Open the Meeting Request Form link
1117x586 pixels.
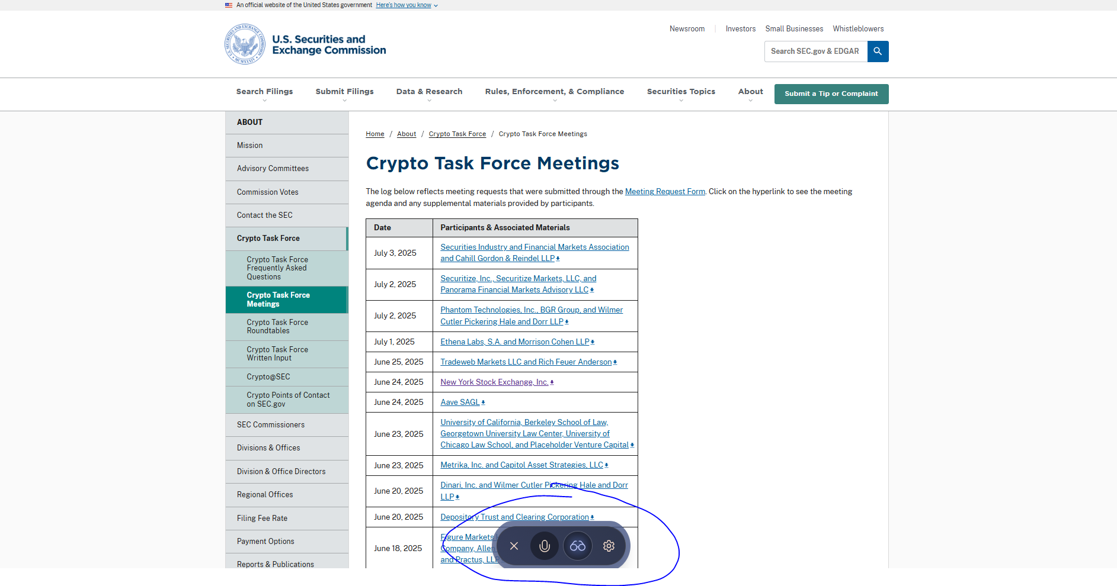(x=665, y=192)
